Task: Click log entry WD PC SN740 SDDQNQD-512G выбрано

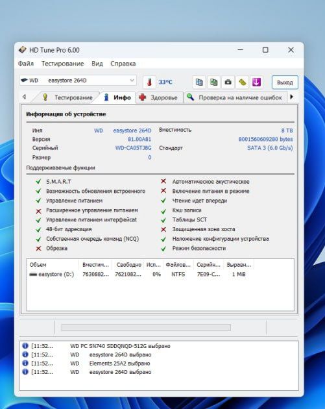Action: 120,346
